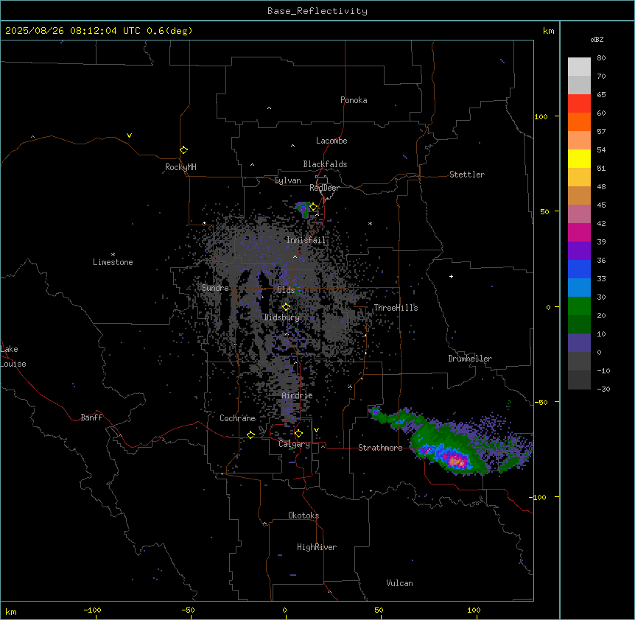The image size is (635, 620).
Task: Click the Ponoka city label
Action: coord(354,100)
